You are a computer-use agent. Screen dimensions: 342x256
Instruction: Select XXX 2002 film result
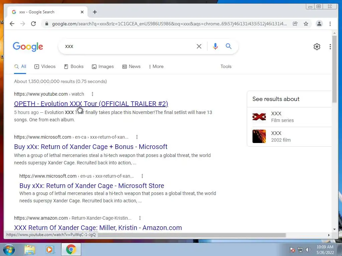(x=289, y=137)
